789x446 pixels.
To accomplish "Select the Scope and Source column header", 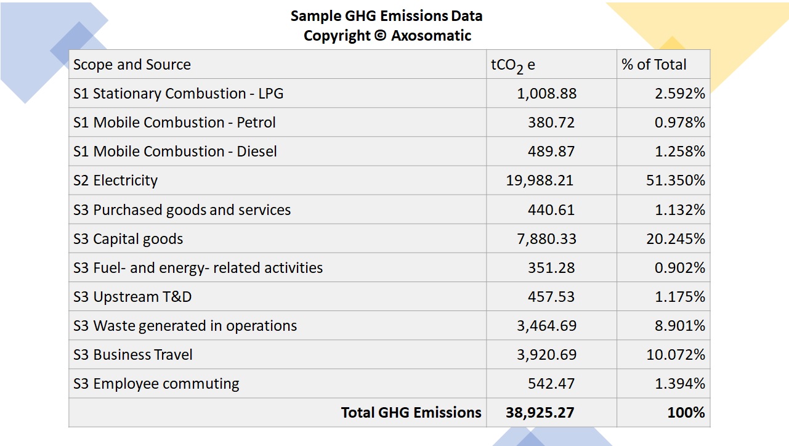I will (132, 64).
